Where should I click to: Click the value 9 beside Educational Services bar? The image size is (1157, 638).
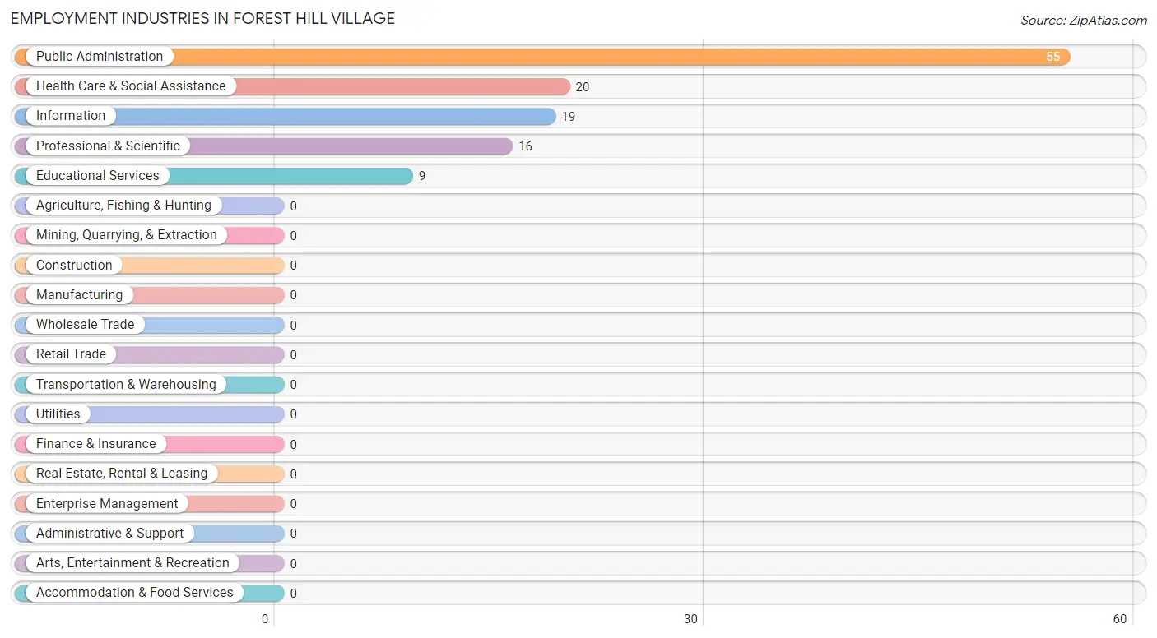click(x=422, y=177)
